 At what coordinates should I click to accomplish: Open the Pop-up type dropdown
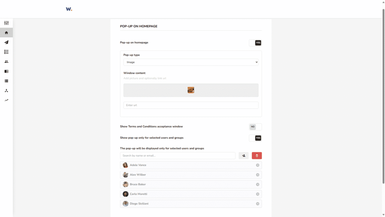(x=191, y=62)
